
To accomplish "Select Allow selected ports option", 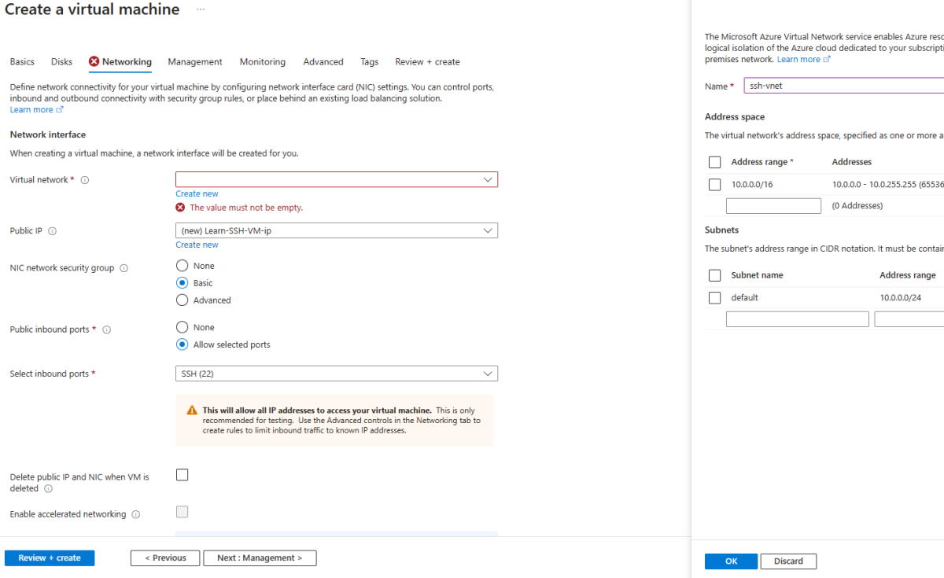I will pos(183,344).
